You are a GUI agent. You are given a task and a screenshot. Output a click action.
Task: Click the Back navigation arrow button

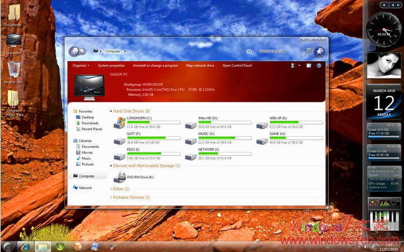(x=75, y=51)
